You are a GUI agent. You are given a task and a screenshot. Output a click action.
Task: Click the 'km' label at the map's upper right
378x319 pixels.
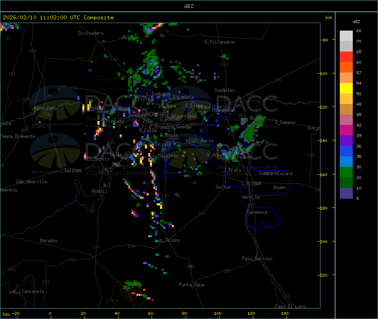point(328,18)
